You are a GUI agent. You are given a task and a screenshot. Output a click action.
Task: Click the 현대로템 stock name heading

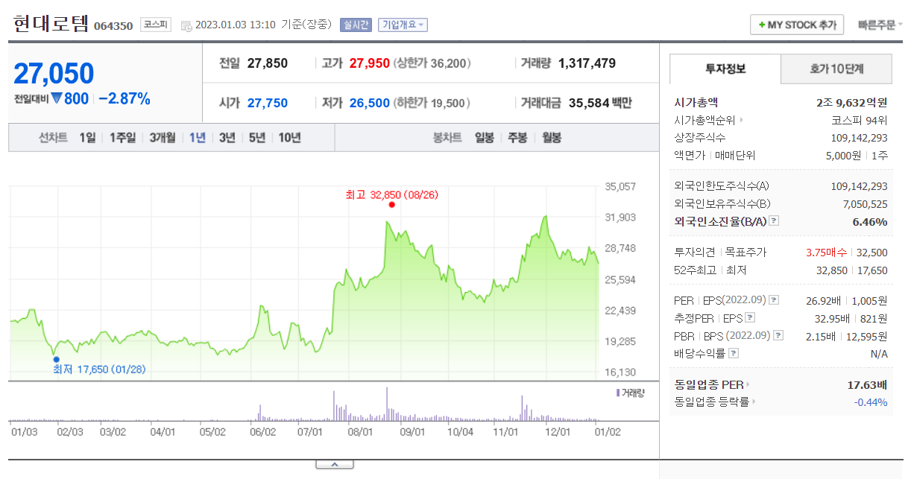point(51,24)
